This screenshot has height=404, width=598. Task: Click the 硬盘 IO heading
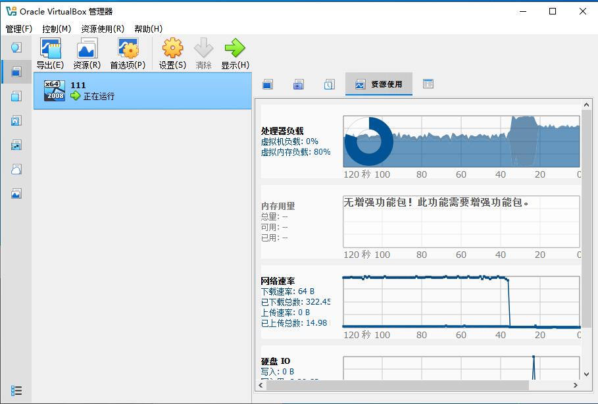click(x=276, y=361)
